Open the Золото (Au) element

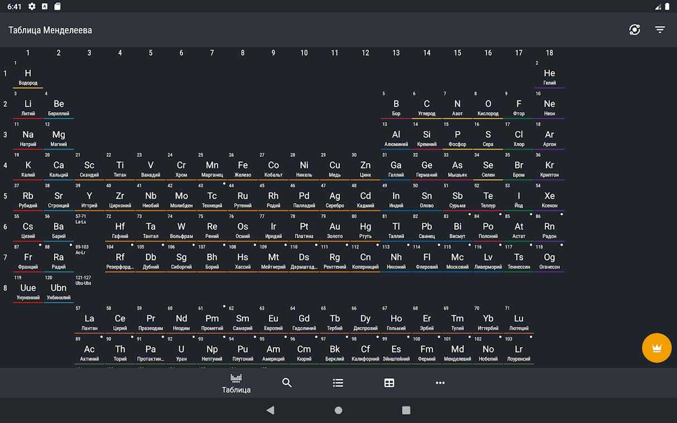(335, 229)
